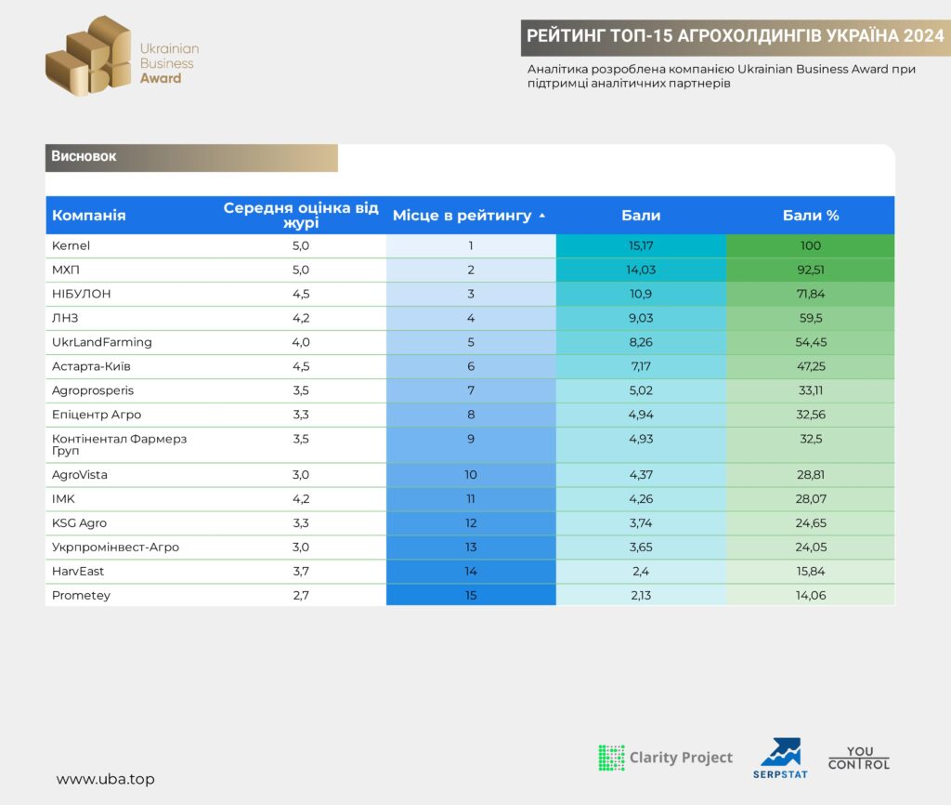Viewport: 951px width, 805px height.
Task: Click the 2,13 points cell
Action: [641, 595]
